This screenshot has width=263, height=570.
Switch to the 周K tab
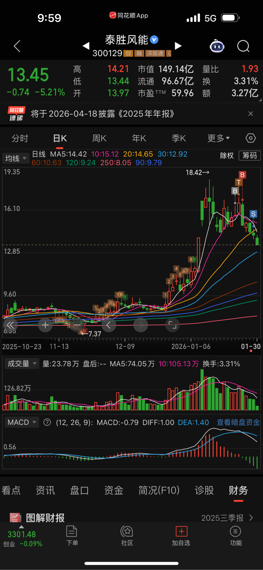99,138
